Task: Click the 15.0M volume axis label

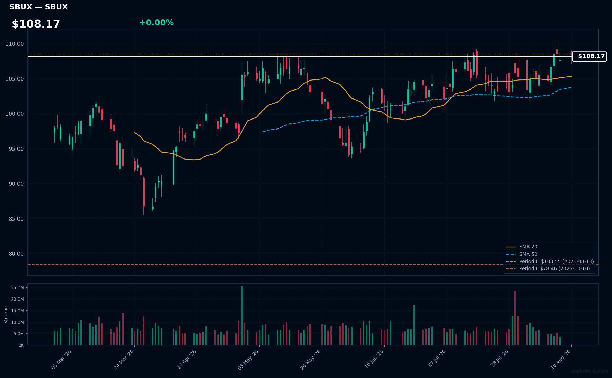Action: 17,311
